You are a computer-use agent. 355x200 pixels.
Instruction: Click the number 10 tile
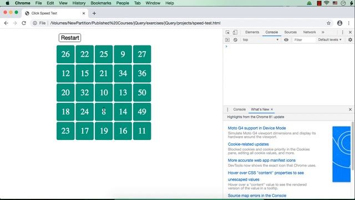(104, 93)
